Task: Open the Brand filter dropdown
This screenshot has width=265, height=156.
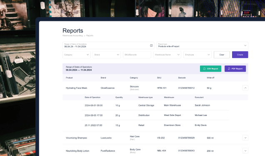Action: pyautogui.click(x=107, y=55)
